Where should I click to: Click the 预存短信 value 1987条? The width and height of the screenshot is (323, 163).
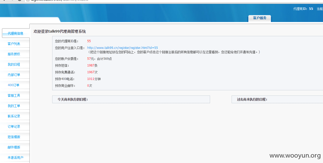(92, 65)
